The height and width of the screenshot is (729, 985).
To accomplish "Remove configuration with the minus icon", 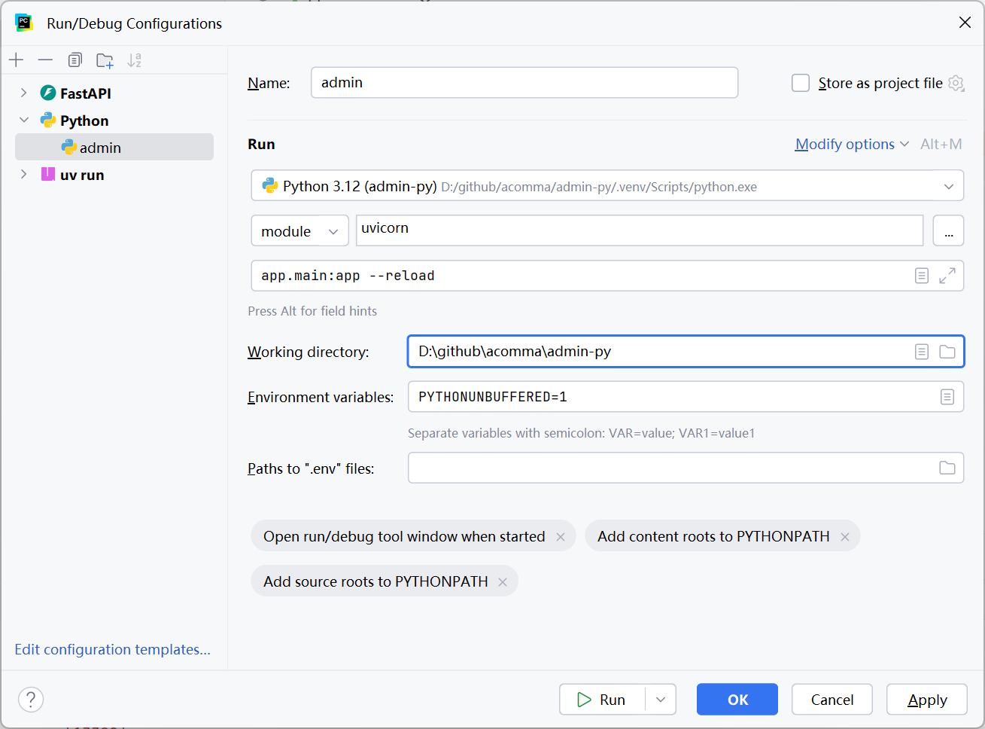I will pyautogui.click(x=45, y=60).
